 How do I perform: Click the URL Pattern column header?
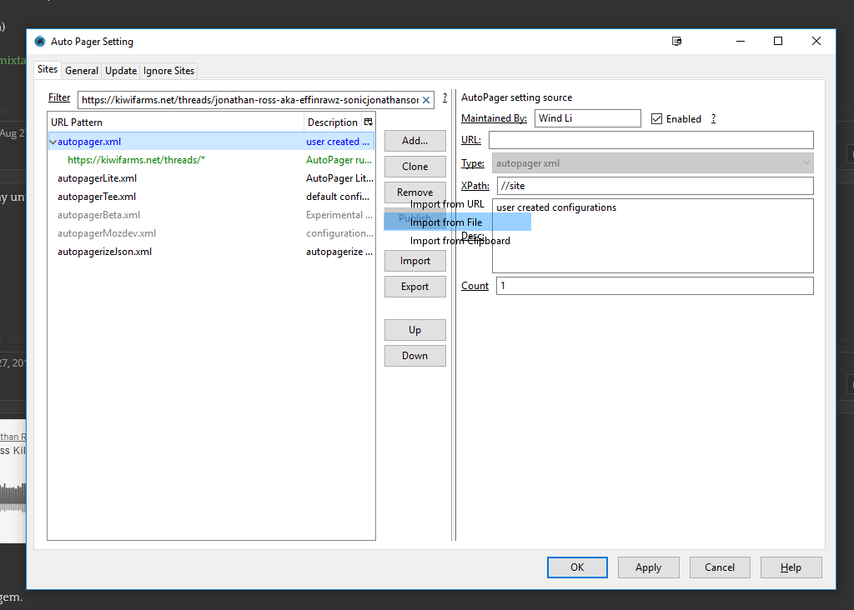tap(175, 122)
